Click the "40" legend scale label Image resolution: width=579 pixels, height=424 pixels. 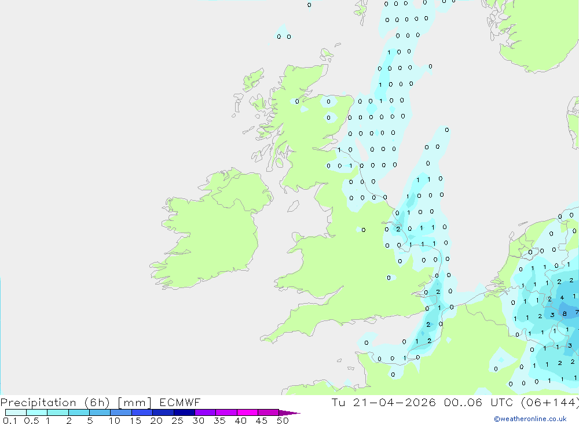tap(240, 421)
